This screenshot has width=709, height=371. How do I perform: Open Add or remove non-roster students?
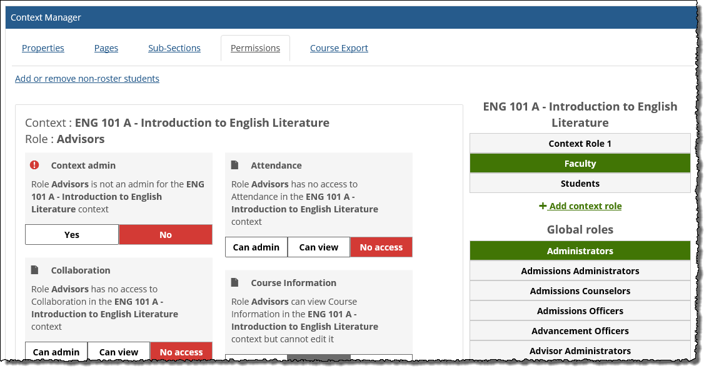pos(87,79)
